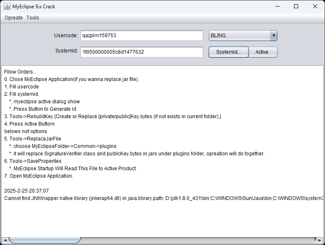325x245 pixels.
Task: Click the timestamp "2025-2-25 20:37:07"
Action: pos(26,191)
